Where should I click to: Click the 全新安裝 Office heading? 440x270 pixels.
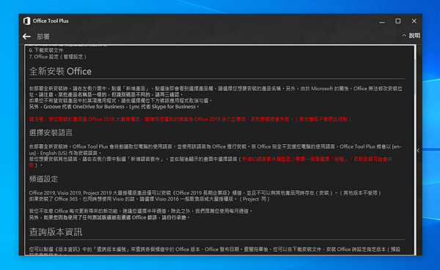click(60, 71)
